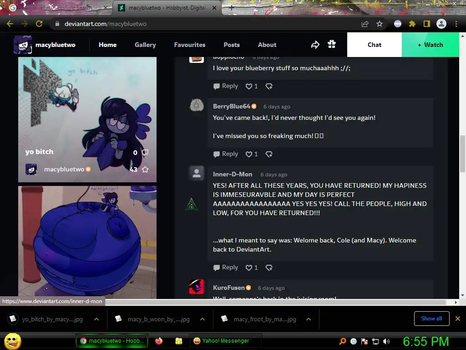The height and width of the screenshot is (350, 466).
Task: Click the vertical page scrollbar thumb
Action: point(462,154)
